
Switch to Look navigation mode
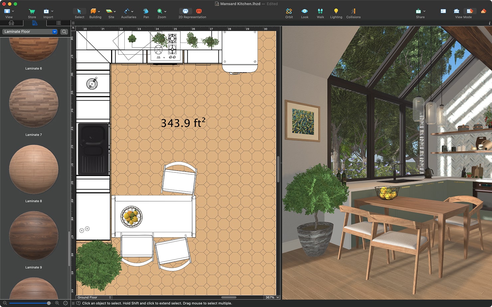(305, 11)
